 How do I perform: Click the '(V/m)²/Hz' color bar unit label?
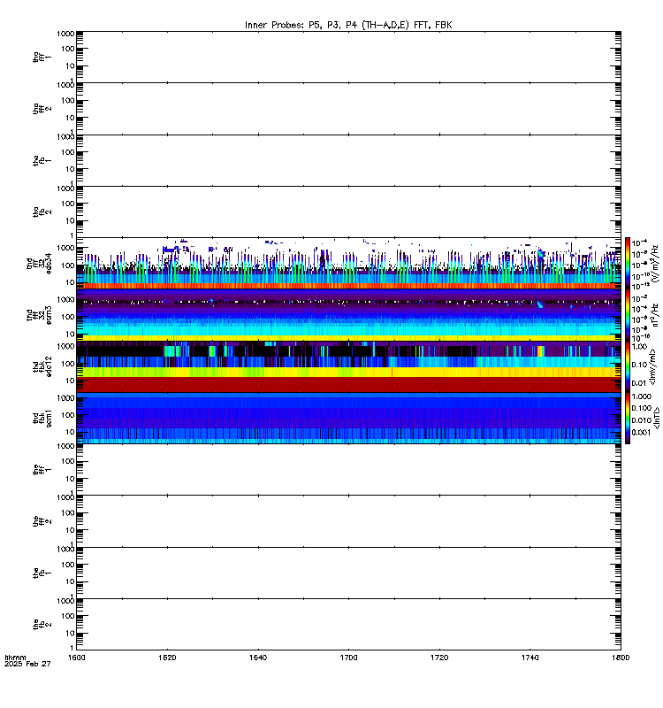click(x=655, y=264)
